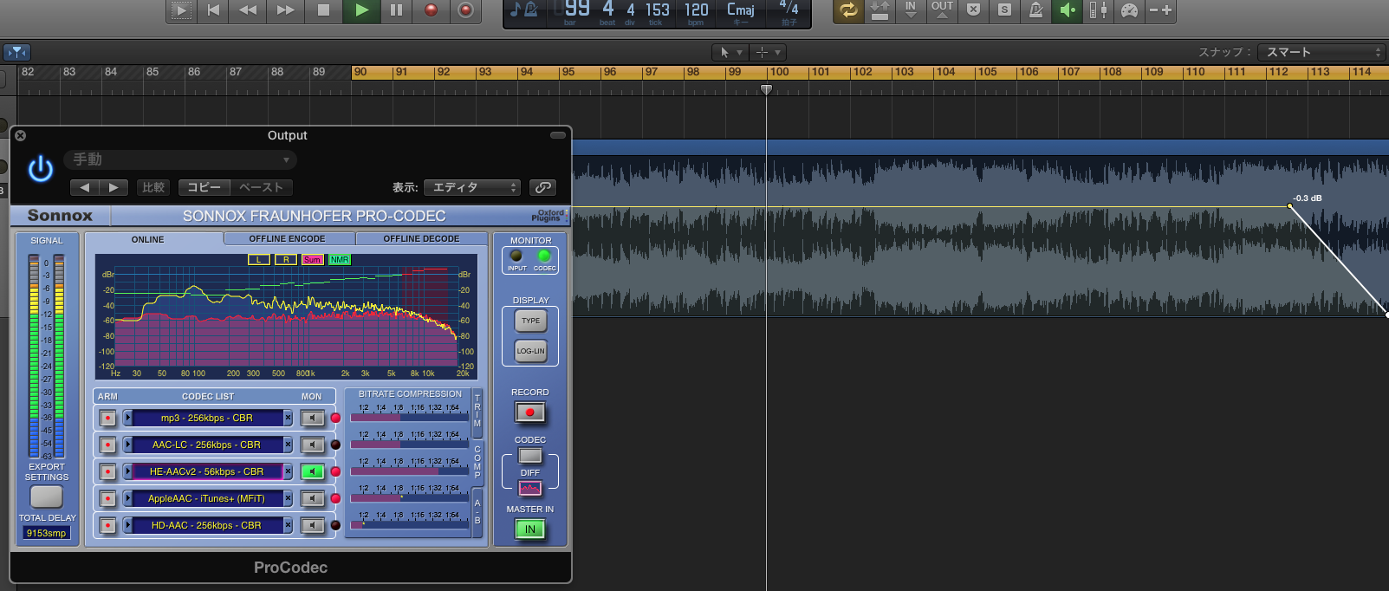Screen dimensions: 1389x591
Task: Disable green monitor on HE-AACv2 codec
Action: 312,471
